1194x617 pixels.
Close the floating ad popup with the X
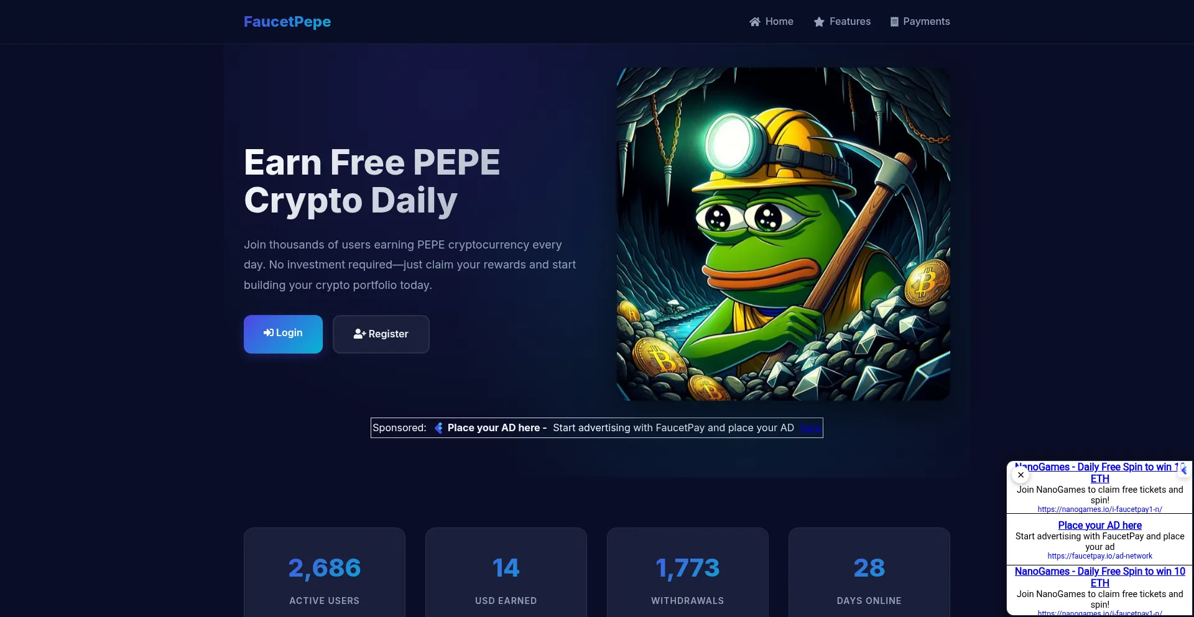click(1020, 475)
